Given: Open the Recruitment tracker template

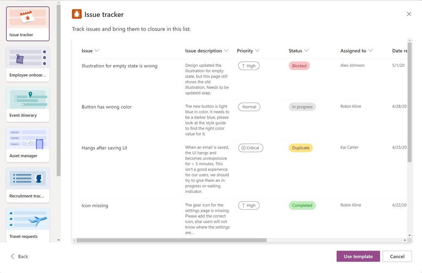Looking at the screenshot, I should pyautogui.click(x=28, y=185).
